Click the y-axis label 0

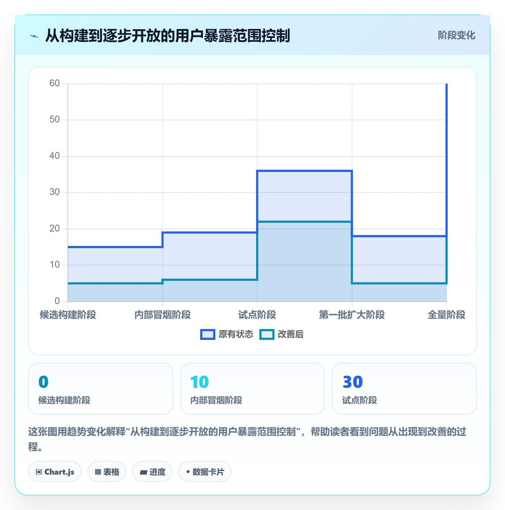click(x=57, y=301)
